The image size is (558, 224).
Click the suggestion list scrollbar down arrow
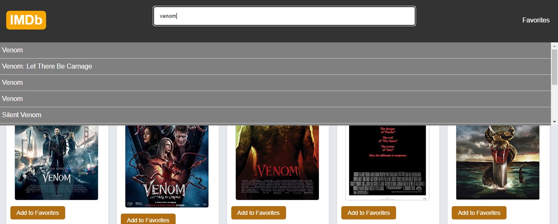[554, 122]
